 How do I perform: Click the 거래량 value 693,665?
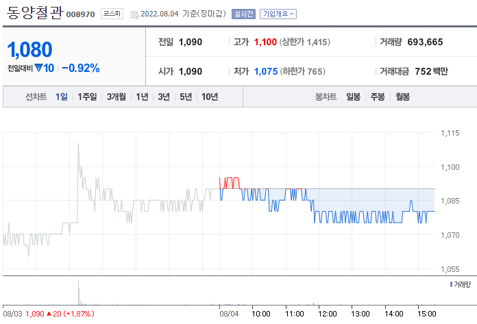pyautogui.click(x=425, y=42)
